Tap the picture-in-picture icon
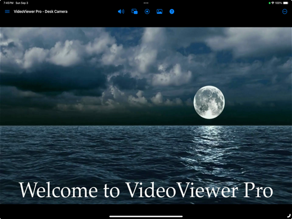 pos(134,12)
